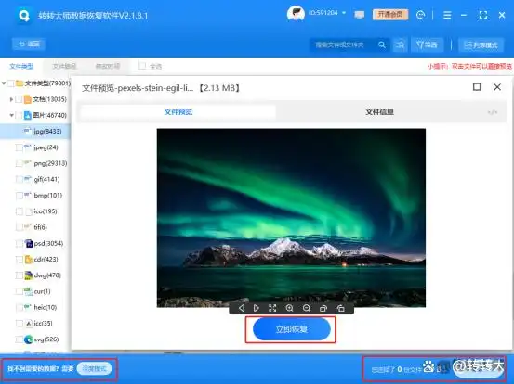Maximize the file preview dialog
The width and height of the screenshot is (514, 384).
(x=477, y=86)
